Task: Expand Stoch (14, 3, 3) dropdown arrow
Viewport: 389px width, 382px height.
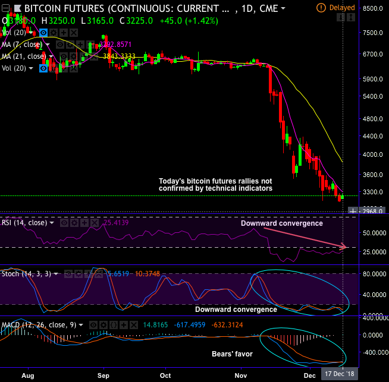Action: point(56,274)
